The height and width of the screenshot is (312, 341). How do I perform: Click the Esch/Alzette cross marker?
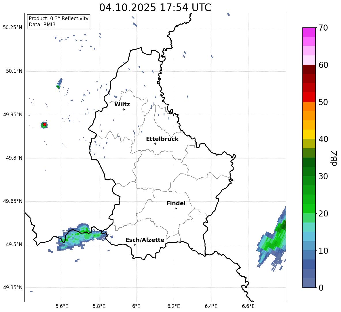coord(134,245)
